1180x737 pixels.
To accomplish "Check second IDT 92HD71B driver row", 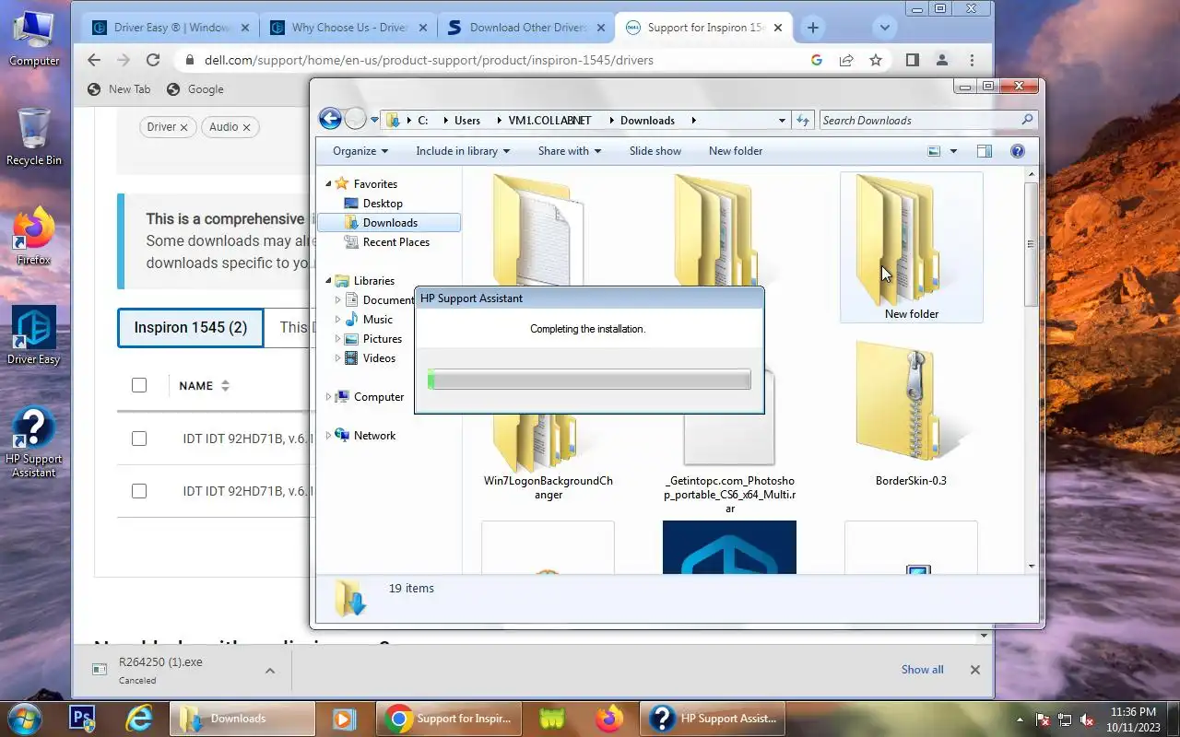I will click(139, 491).
